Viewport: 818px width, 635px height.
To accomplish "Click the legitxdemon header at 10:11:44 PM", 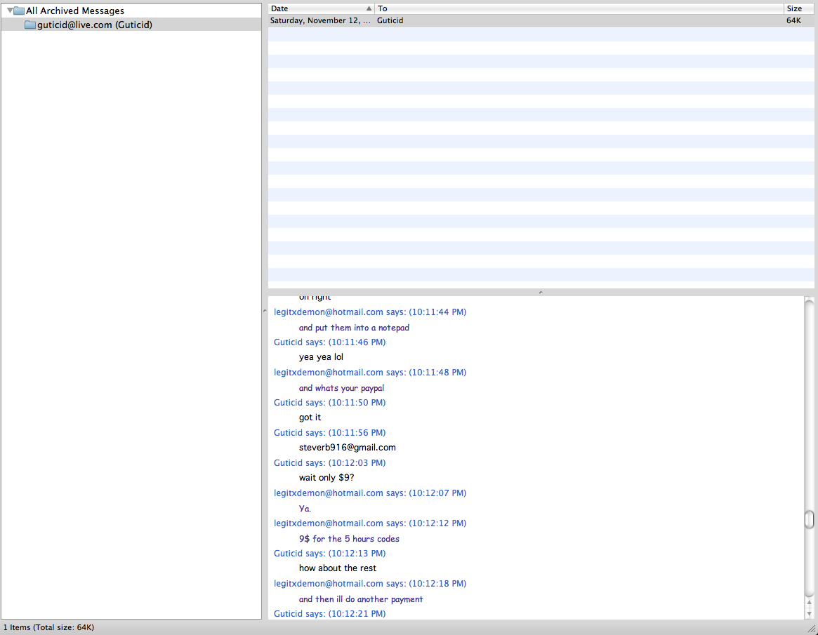I will coord(370,312).
